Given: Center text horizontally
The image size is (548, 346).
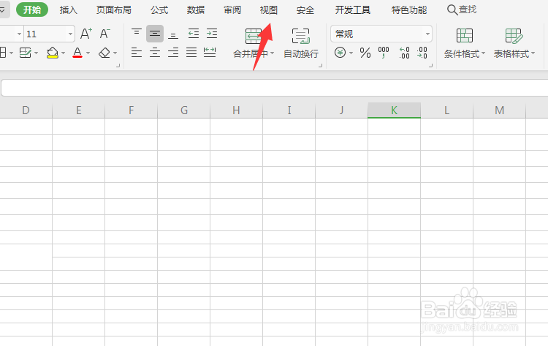Looking at the screenshot, I should (155, 53).
